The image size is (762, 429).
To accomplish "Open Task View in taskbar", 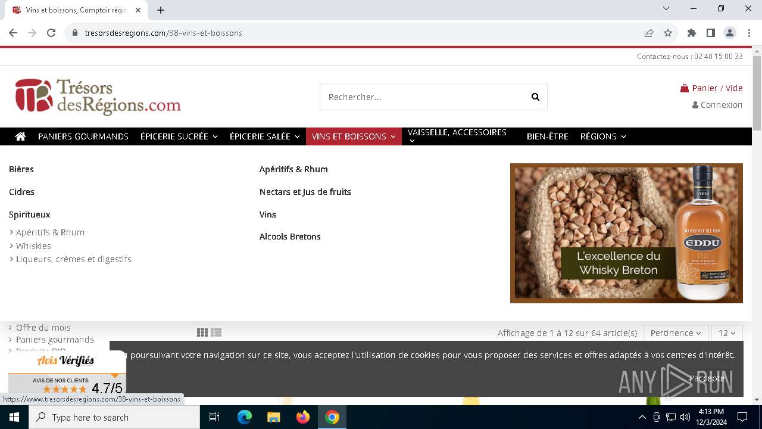I will coord(214,417).
